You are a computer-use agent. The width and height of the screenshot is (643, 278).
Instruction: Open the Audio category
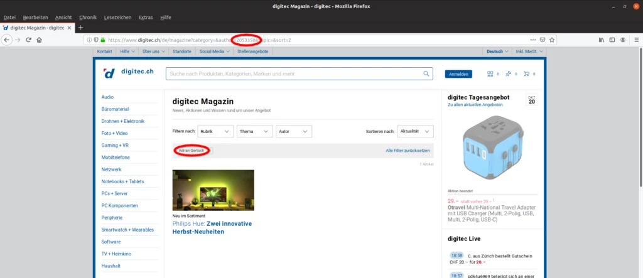[107, 97]
